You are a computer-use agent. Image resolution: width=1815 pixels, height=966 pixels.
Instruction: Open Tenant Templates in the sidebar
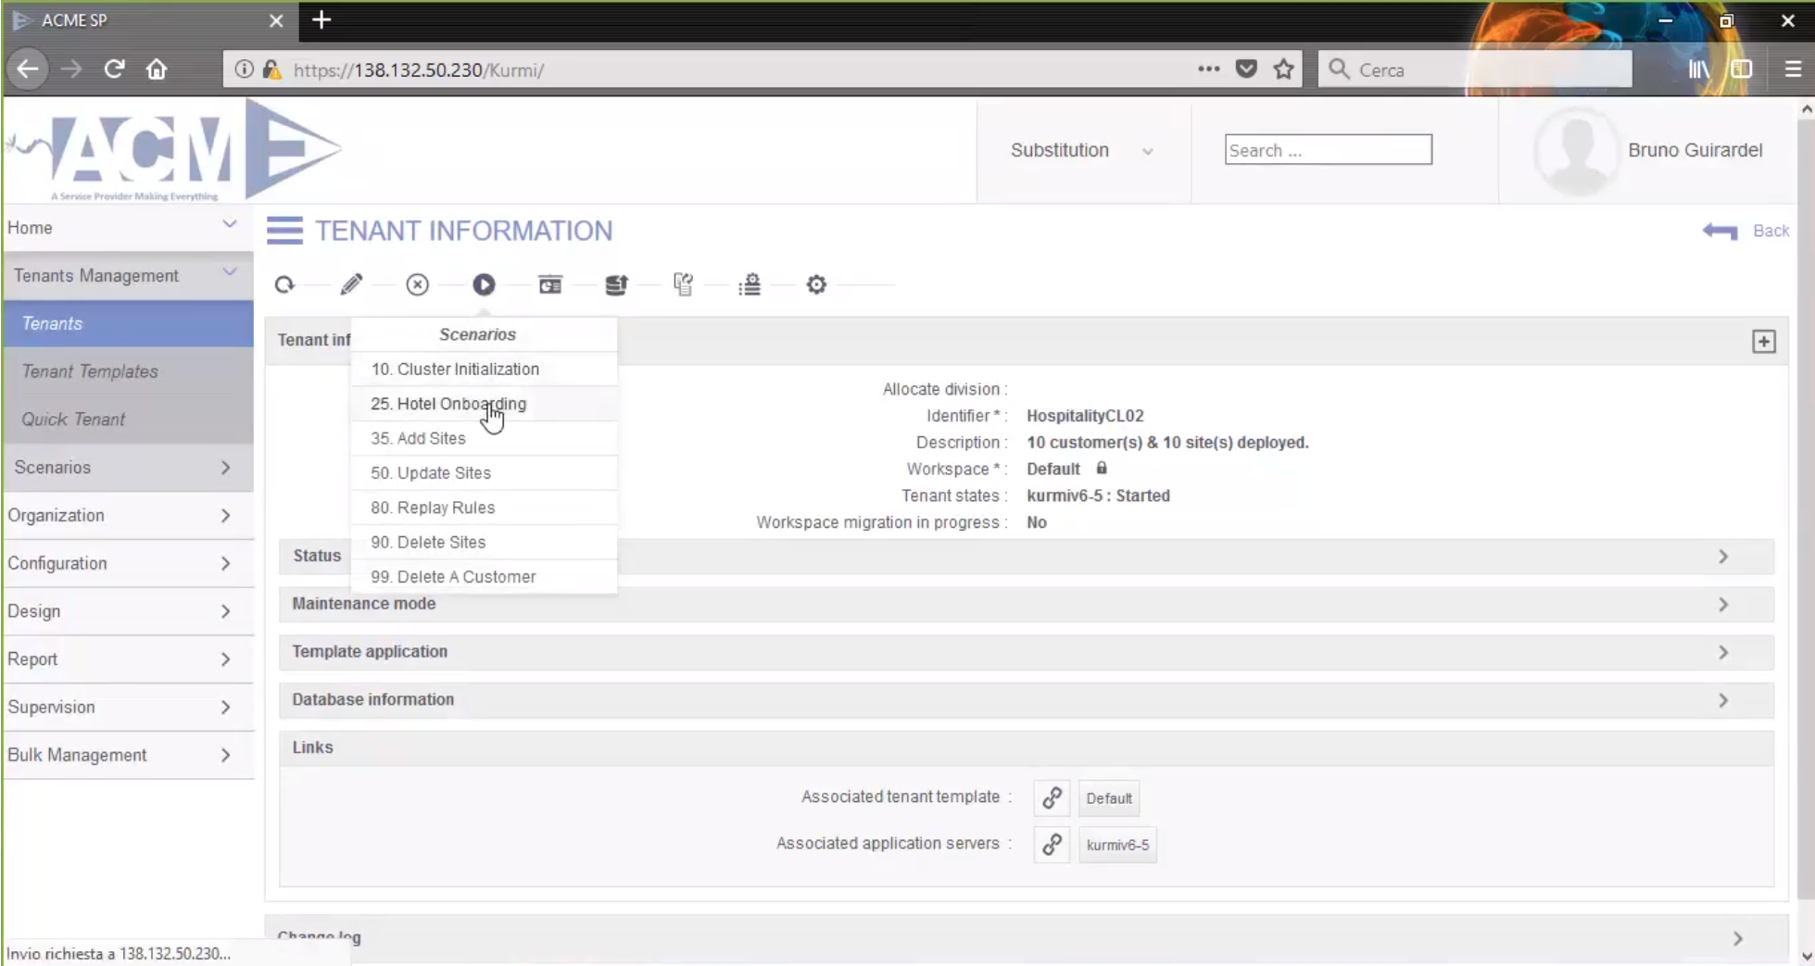click(x=90, y=371)
